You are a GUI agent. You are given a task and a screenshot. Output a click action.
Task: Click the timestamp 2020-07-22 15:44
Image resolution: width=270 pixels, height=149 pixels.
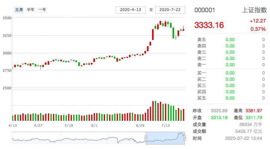tap(244, 138)
